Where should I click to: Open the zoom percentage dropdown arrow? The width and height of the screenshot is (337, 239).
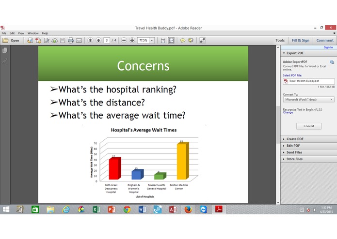152,40
